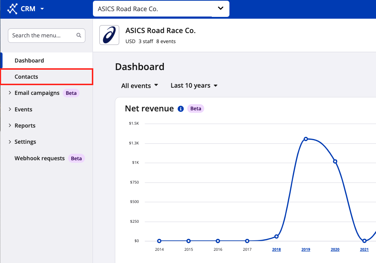The image size is (376, 263).
Task: Expand the Email campaigns menu chevron
Action: 10,93
